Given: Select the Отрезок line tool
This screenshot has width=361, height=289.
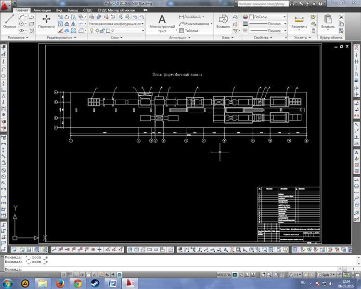Looking at the screenshot, I should [x=10, y=21].
